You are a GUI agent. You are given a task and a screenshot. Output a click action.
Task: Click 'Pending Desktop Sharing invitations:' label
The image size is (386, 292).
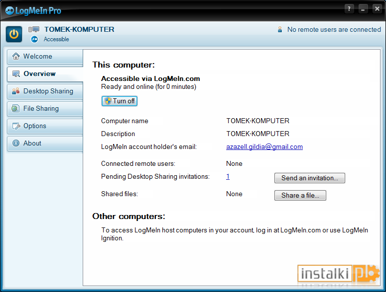[x=155, y=177]
